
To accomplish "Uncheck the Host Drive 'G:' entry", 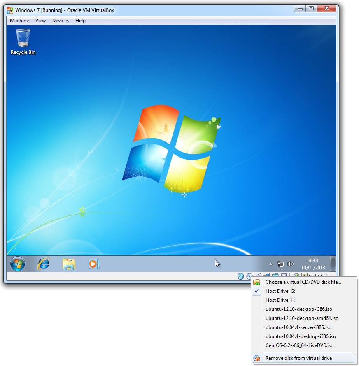I will (280, 291).
